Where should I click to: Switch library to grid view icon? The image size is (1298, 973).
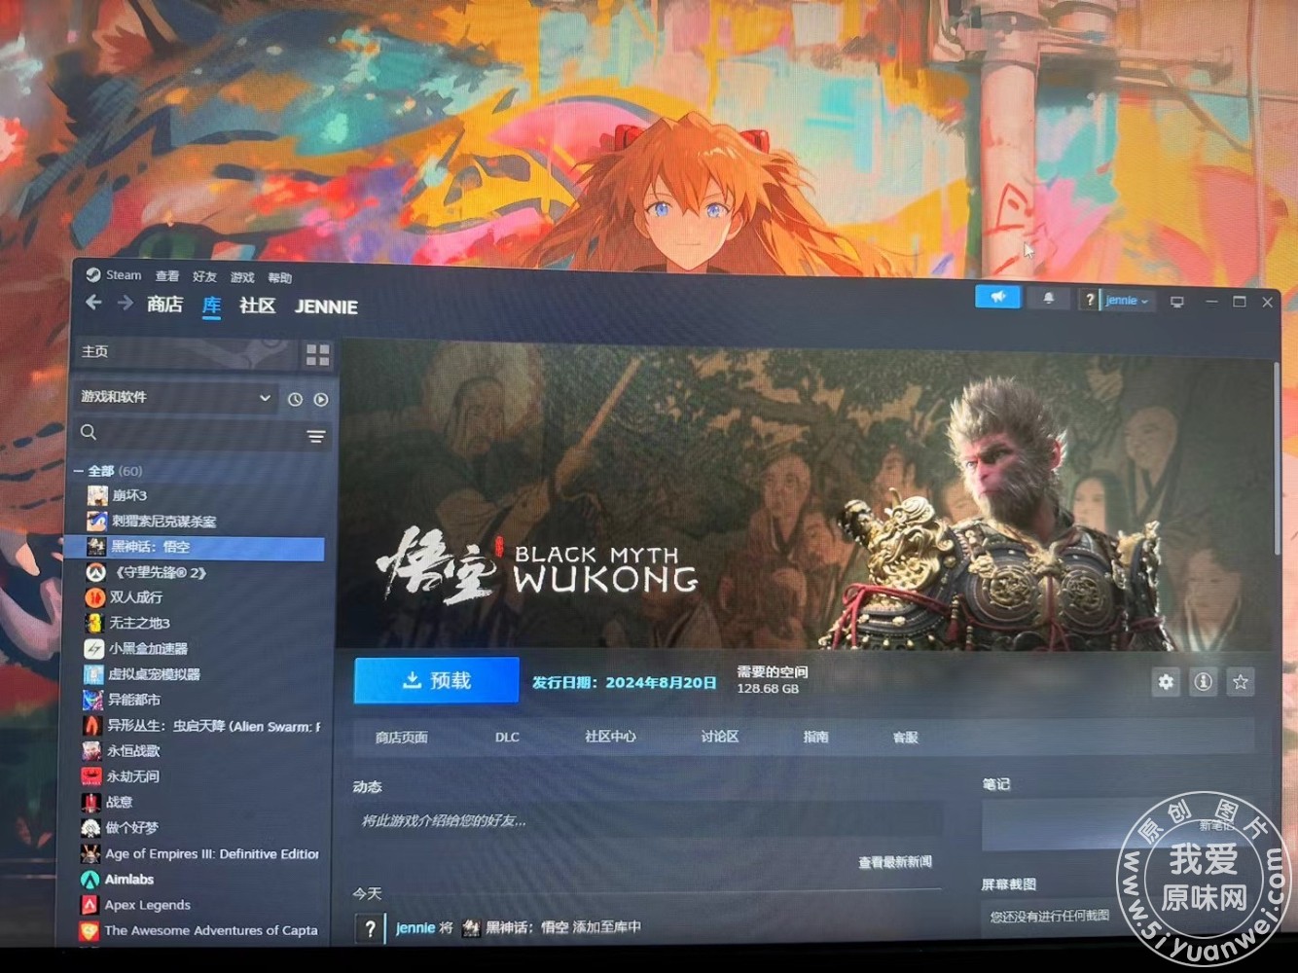coord(317,355)
